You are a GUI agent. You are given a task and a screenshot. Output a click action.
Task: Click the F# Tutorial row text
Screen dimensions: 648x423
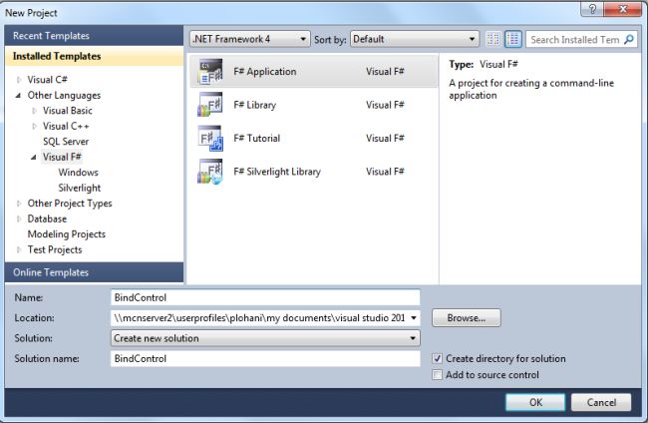pyautogui.click(x=256, y=138)
